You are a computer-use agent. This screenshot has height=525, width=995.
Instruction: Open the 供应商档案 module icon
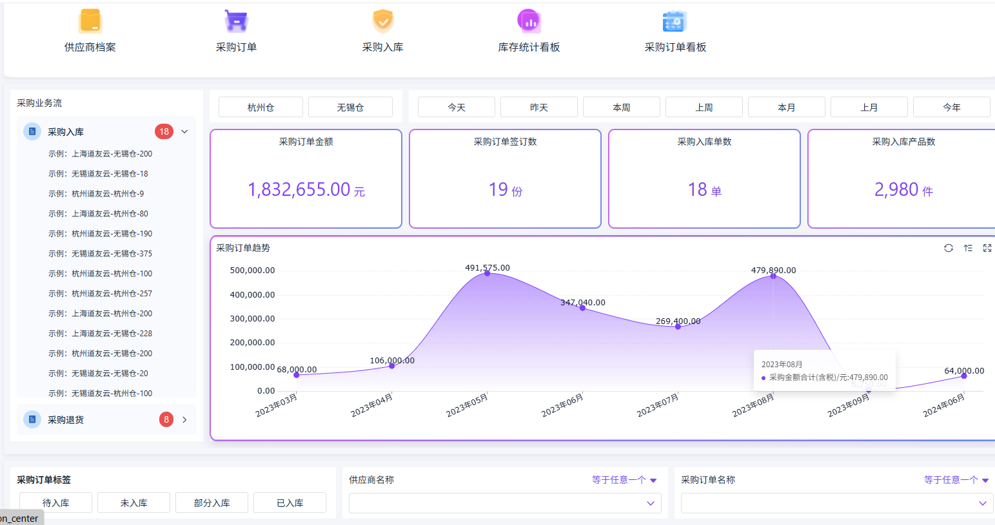pyautogui.click(x=90, y=20)
